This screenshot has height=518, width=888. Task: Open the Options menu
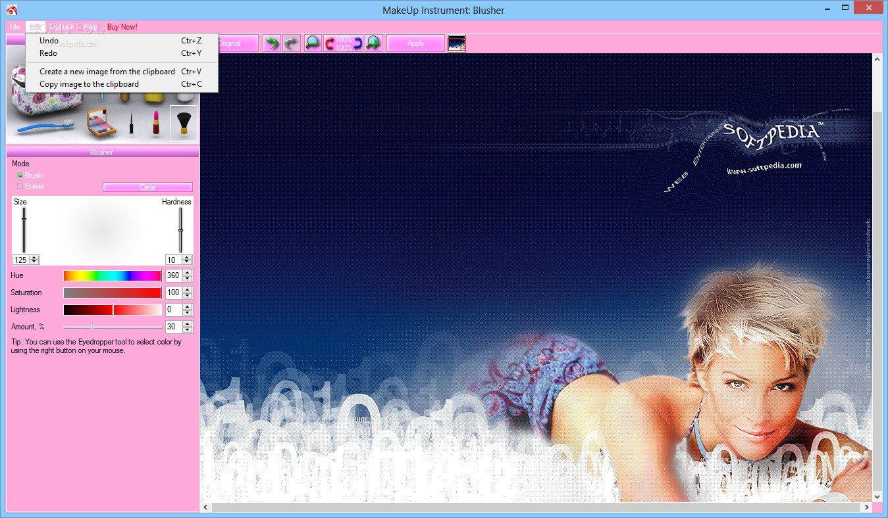pos(62,27)
